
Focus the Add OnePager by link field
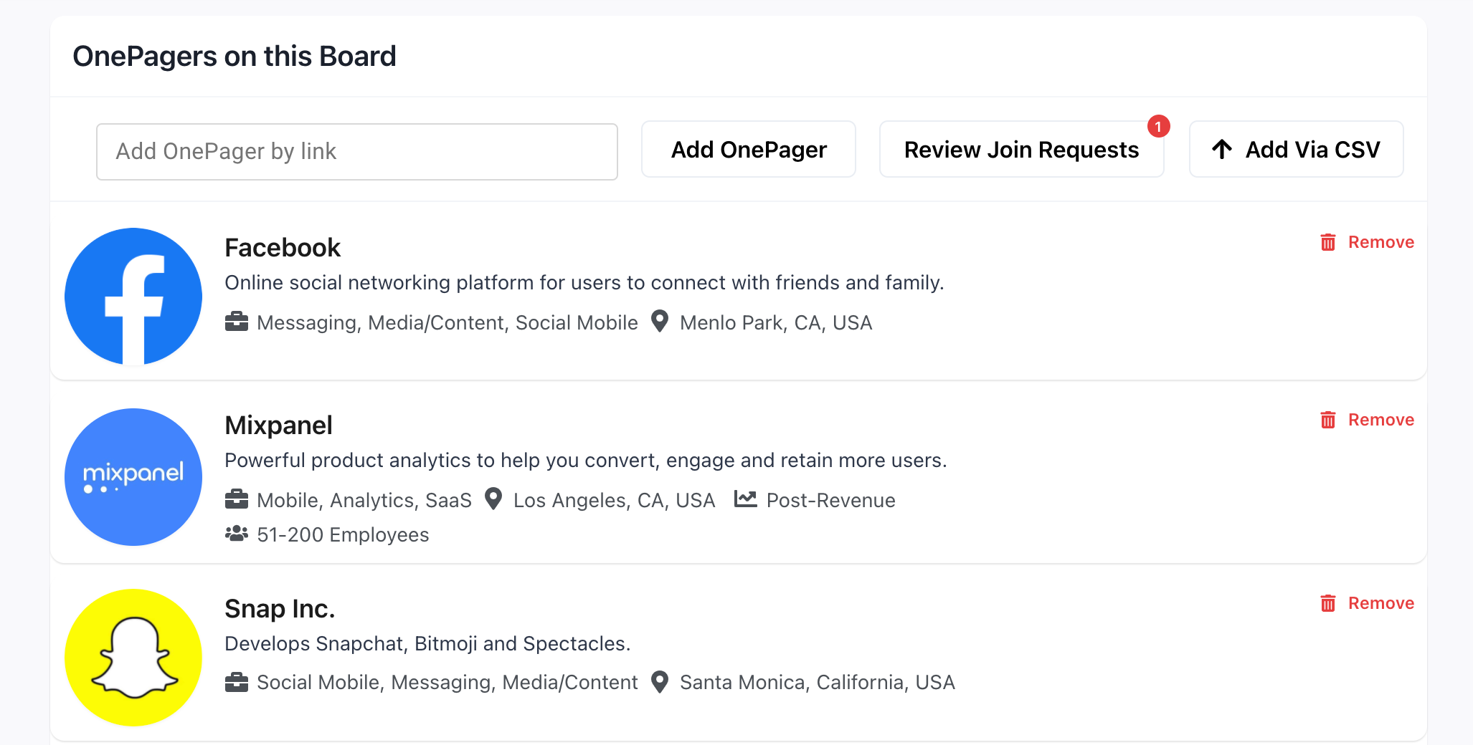(x=357, y=152)
